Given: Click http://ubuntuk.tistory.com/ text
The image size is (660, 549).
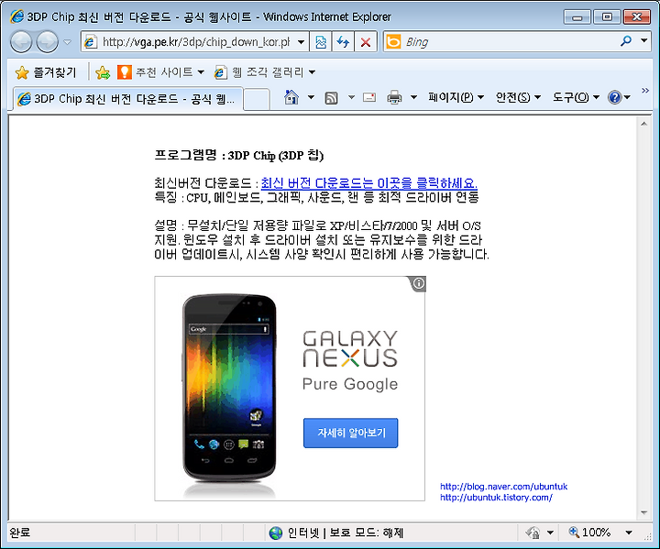Looking at the screenshot, I should 496,498.
